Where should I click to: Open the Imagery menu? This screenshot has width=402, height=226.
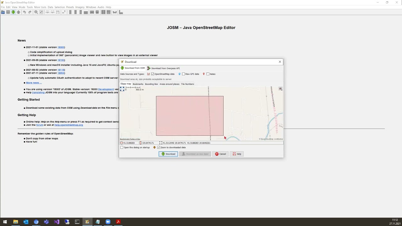point(80,7)
